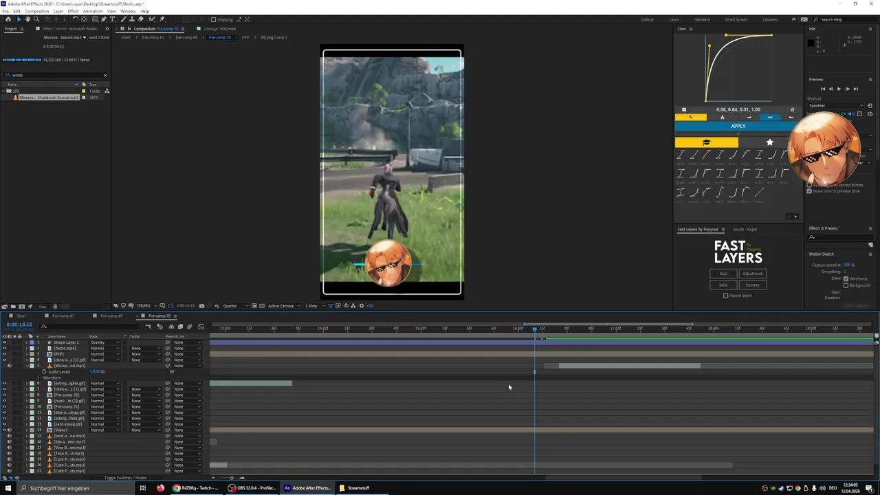Hide Shape Layer 1 with eye toggle

pos(4,342)
